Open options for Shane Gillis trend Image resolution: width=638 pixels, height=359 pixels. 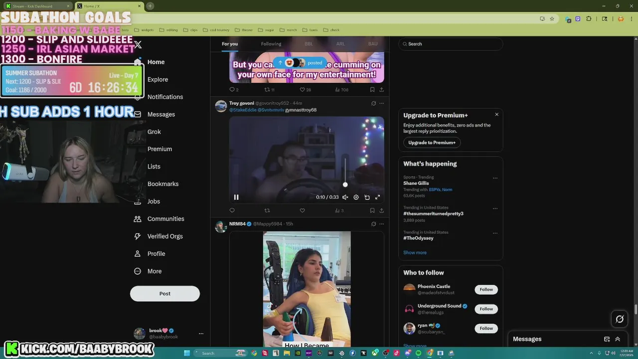pyautogui.click(x=495, y=178)
